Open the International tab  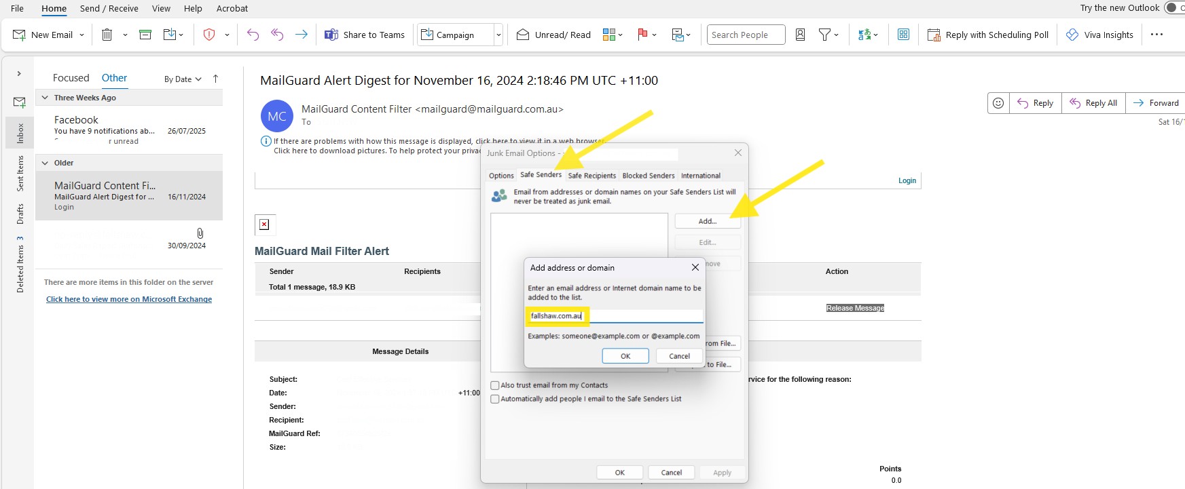701,176
